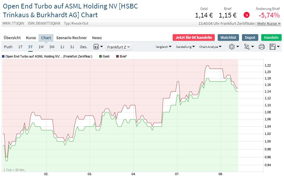The height and width of the screenshot is (181, 284).
Task: Select the 1T time range
Action: tap(20, 47)
